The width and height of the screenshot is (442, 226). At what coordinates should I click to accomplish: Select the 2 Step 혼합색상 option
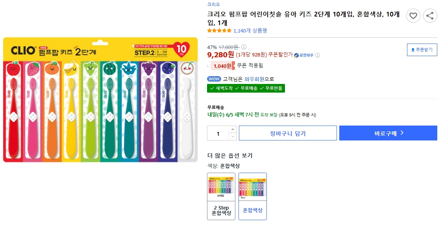pos(221,196)
